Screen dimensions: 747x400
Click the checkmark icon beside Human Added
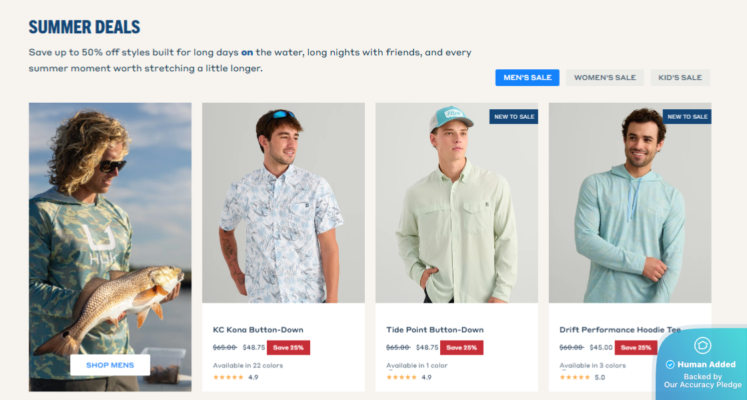point(670,365)
